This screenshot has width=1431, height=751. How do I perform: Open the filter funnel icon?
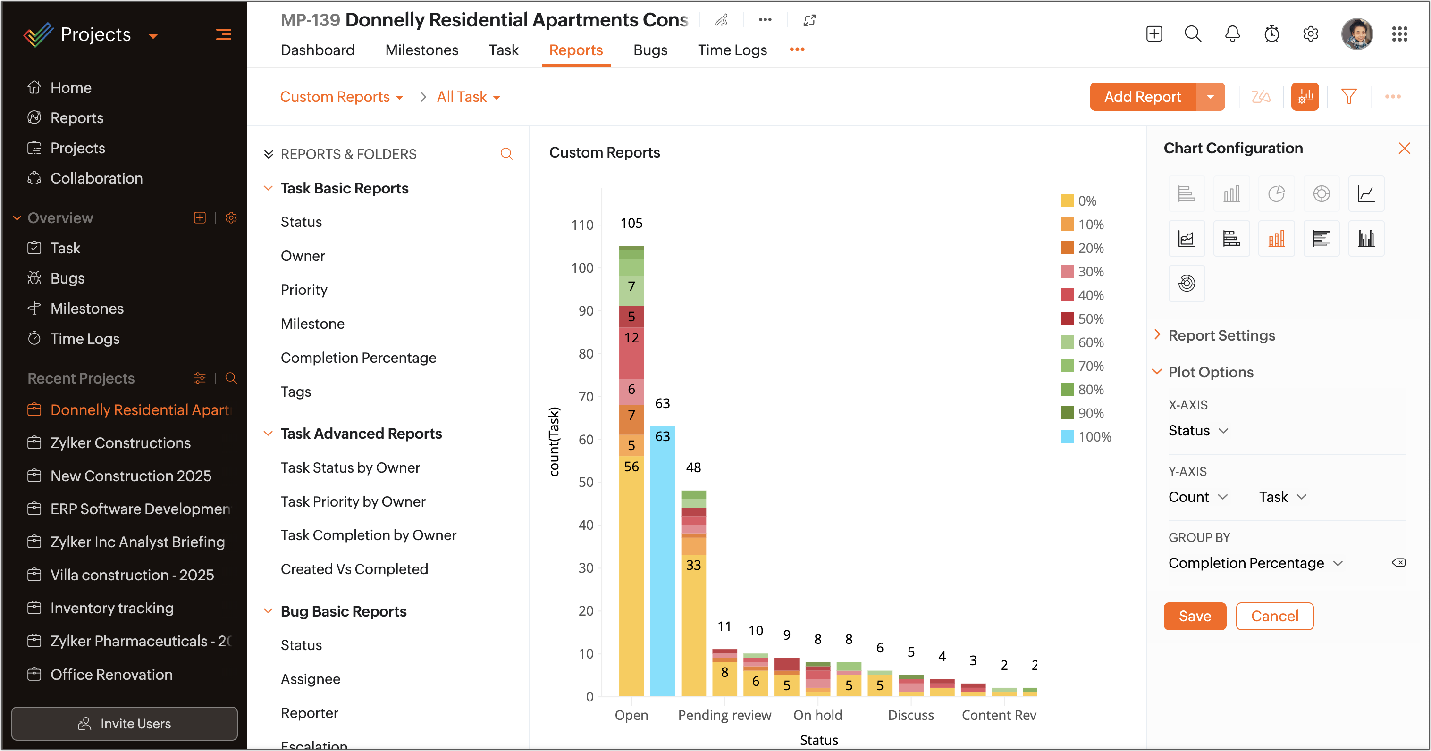point(1348,97)
